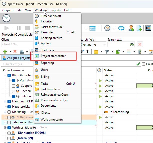Click the red X delete icon
This screenshot has height=143, width=153.
pyautogui.click(x=15, y=52)
